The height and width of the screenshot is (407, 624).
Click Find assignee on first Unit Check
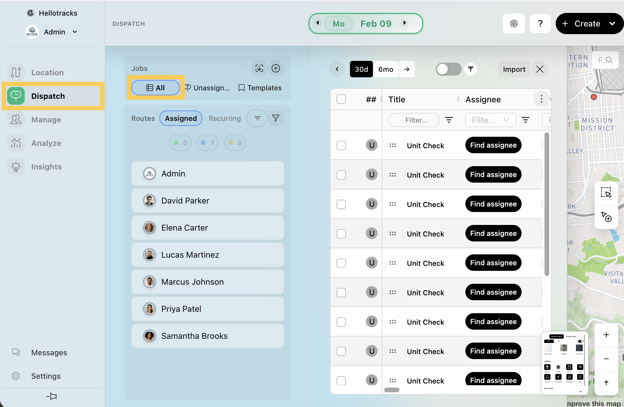[493, 145]
